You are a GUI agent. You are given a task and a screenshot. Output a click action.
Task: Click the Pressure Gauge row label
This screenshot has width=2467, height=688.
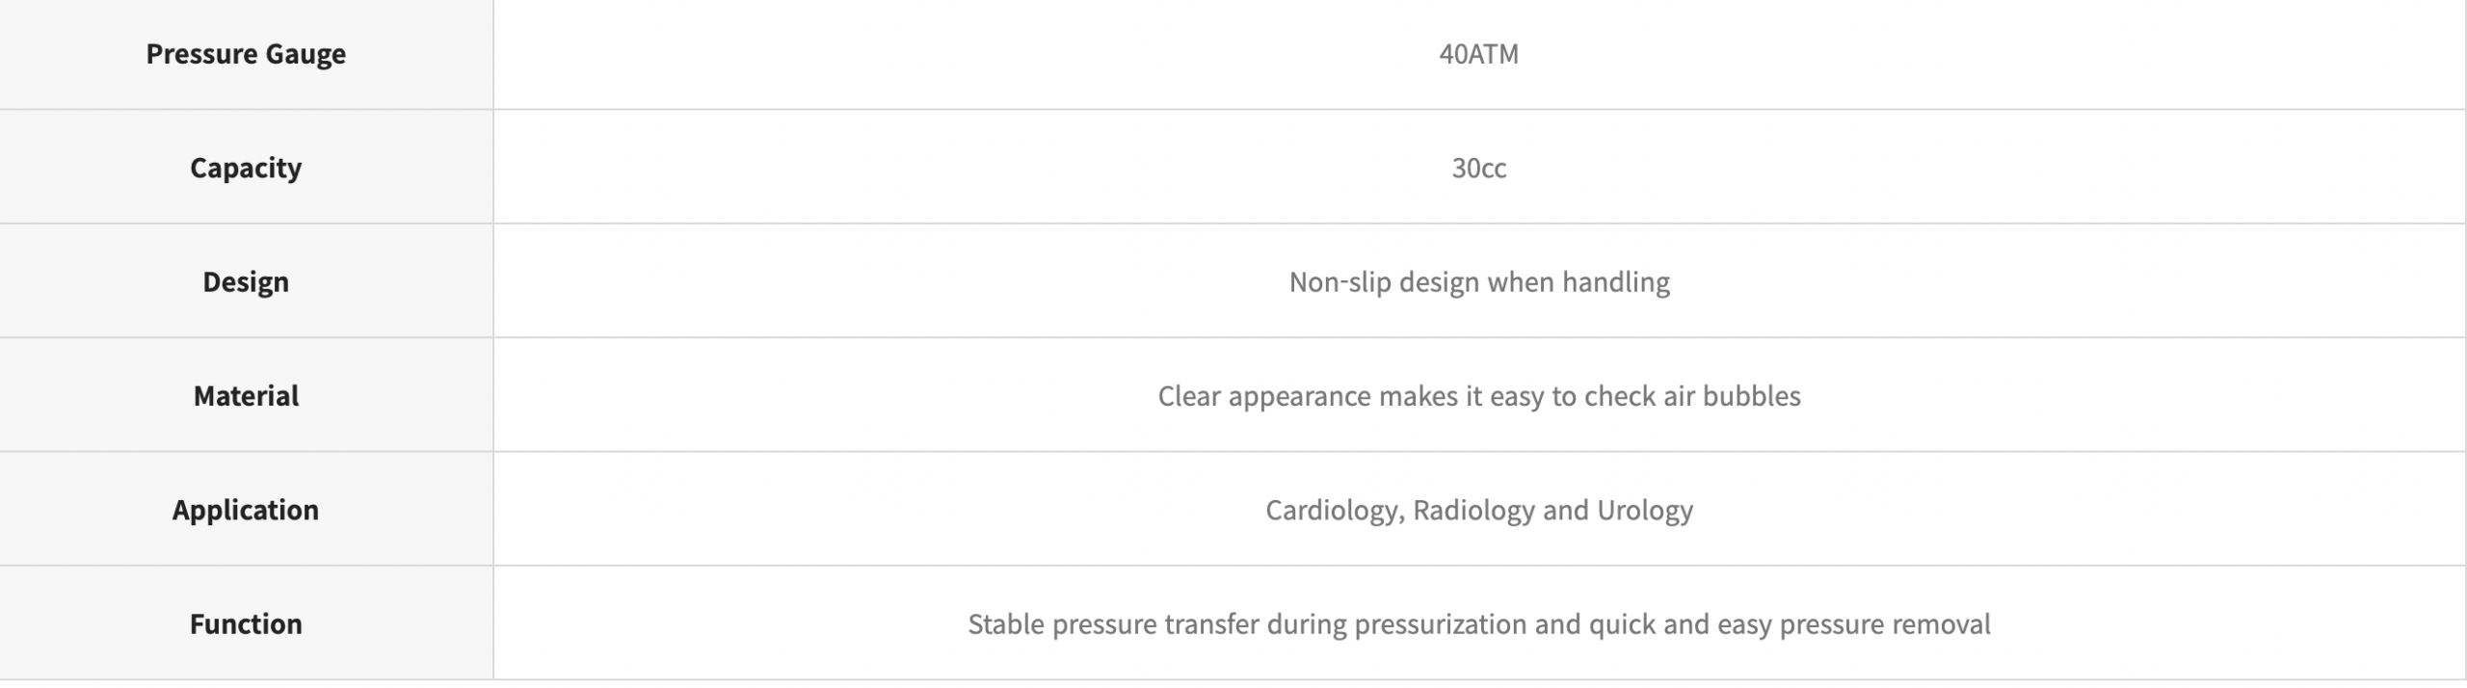[x=246, y=54]
